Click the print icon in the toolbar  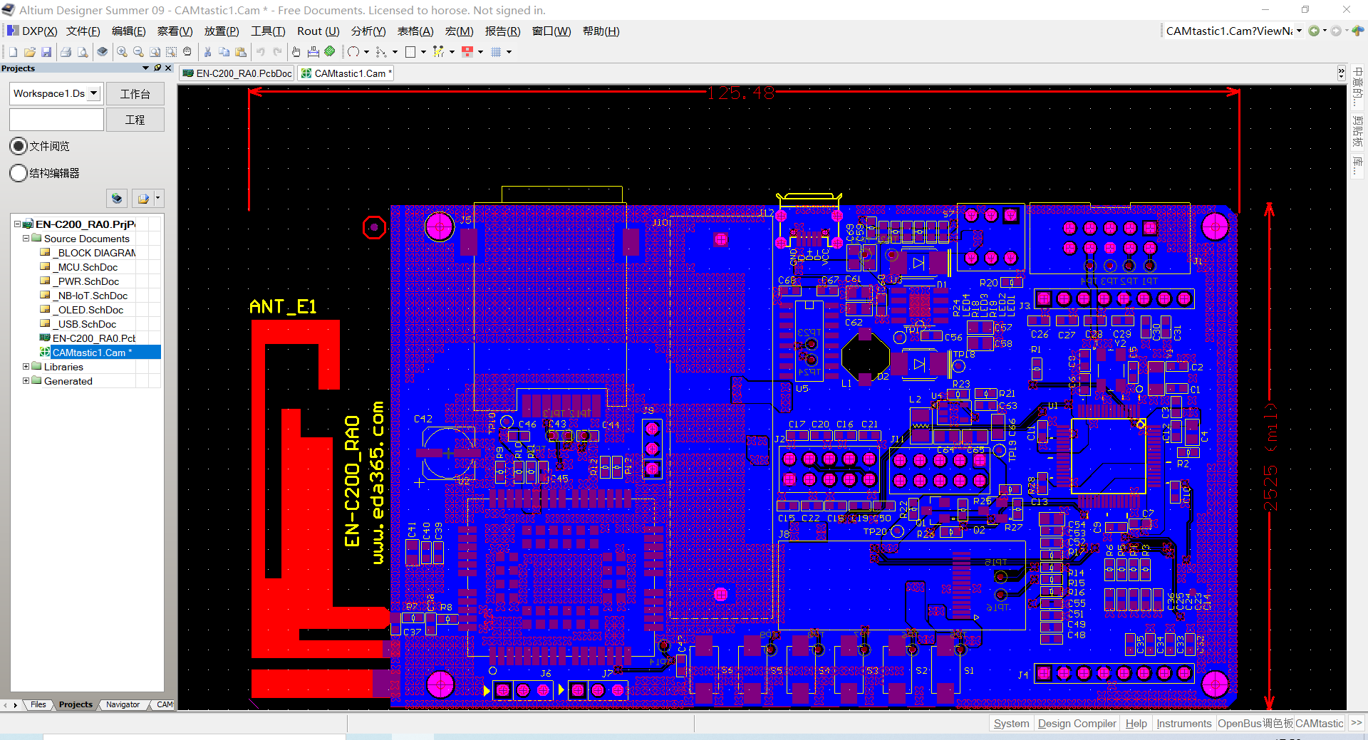pos(66,52)
